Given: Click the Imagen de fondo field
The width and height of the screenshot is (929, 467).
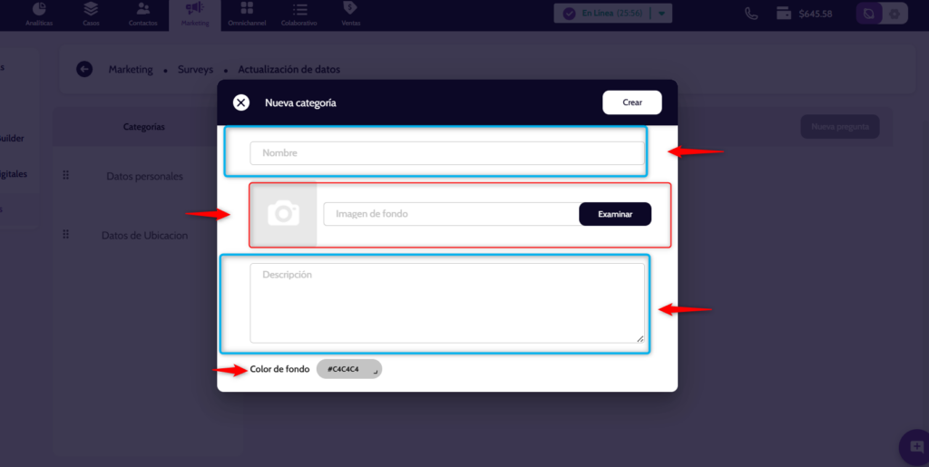Looking at the screenshot, I should pyautogui.click(x=451, y=214).
